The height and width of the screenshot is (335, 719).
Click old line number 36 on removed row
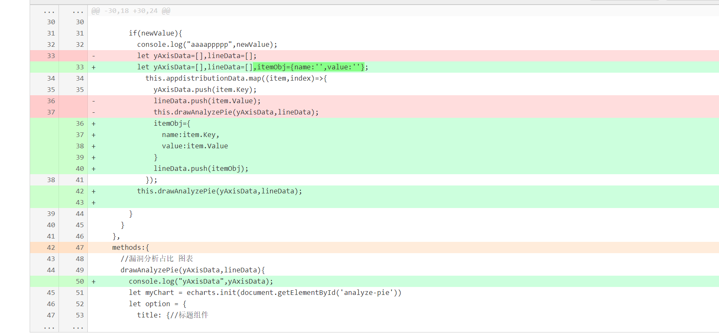click(x=51, y=101)
